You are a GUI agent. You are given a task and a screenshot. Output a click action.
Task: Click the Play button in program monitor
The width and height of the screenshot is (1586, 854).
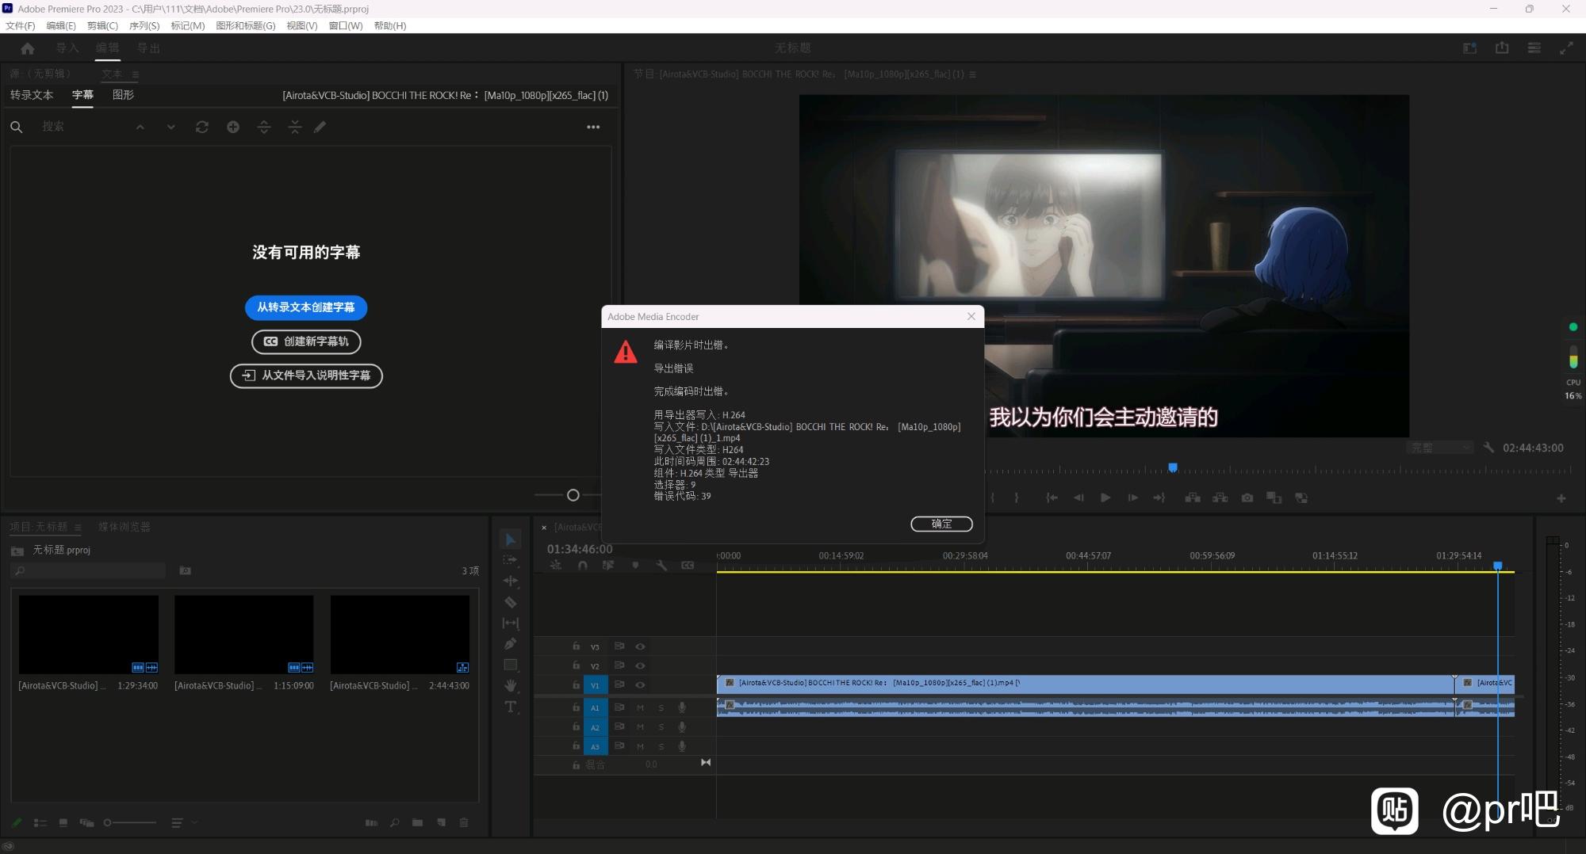[x=1105, y=498]
